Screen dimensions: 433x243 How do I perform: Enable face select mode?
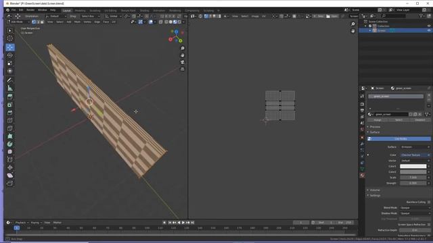coord(42,22)
